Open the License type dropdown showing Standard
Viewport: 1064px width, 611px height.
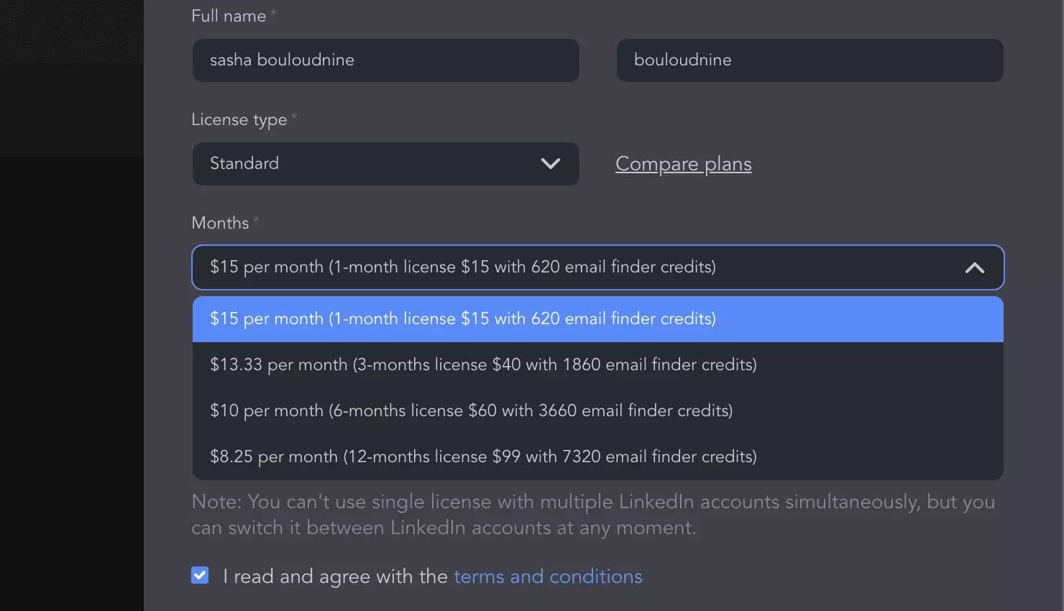[386, 164]
